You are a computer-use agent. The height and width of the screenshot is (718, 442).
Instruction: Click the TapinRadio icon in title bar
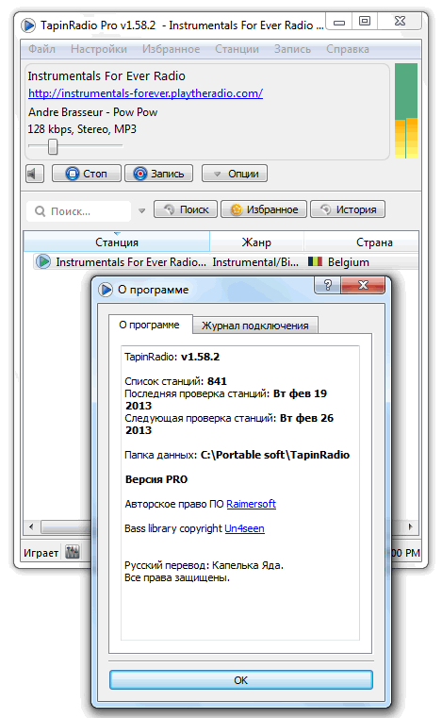point(28,25)
